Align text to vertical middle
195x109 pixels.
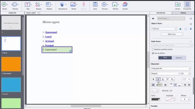175,85
